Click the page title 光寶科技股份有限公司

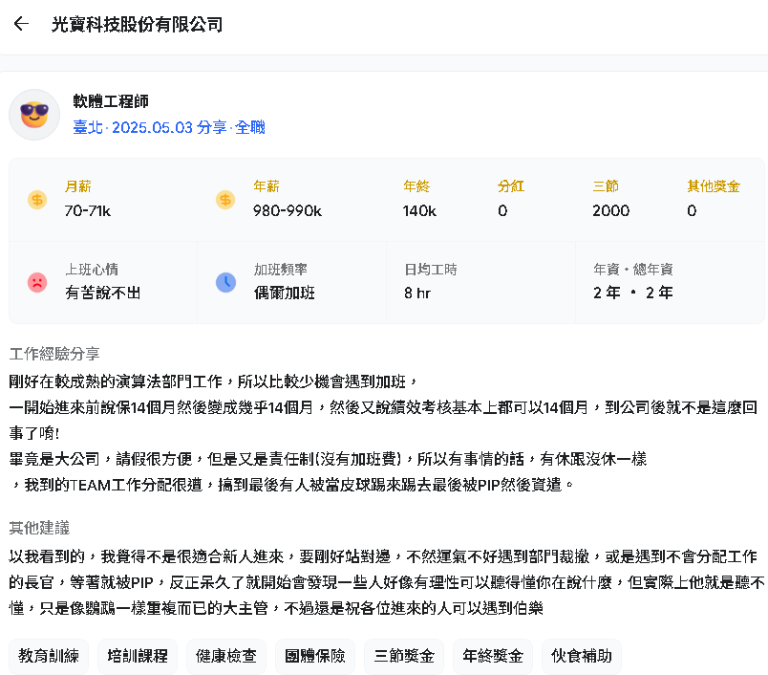pos(138,24)
